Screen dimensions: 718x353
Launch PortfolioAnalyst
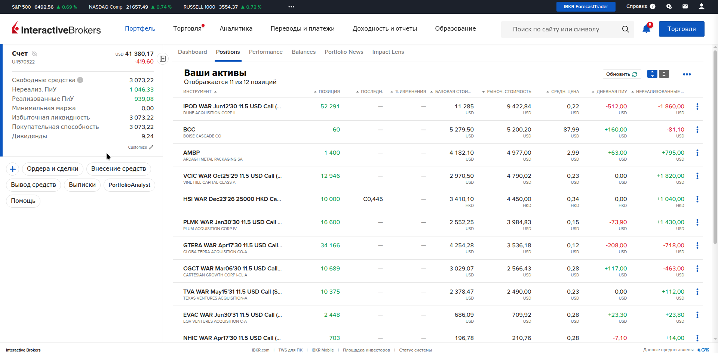point(129,185)
